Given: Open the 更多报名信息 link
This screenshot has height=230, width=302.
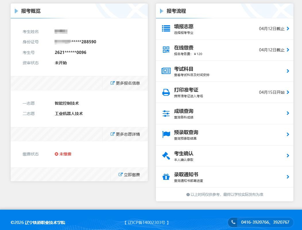Looking at the screenshot, I should (125, 83).
